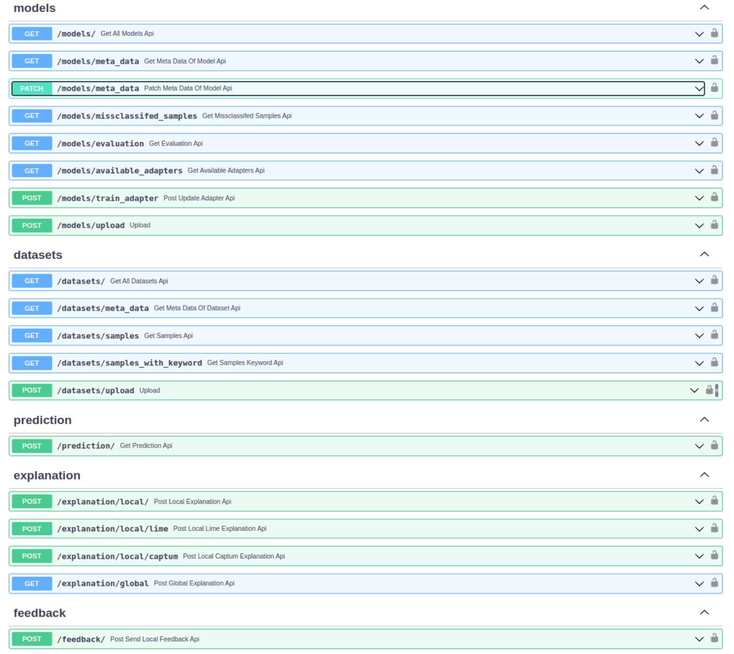Screen dimensions: 734x654
Task: Open the /feedback/ endpoint path
Action: [x=81, y=639]
